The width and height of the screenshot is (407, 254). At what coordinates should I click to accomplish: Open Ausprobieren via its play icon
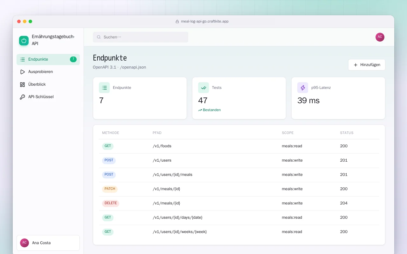coord(22,72)
